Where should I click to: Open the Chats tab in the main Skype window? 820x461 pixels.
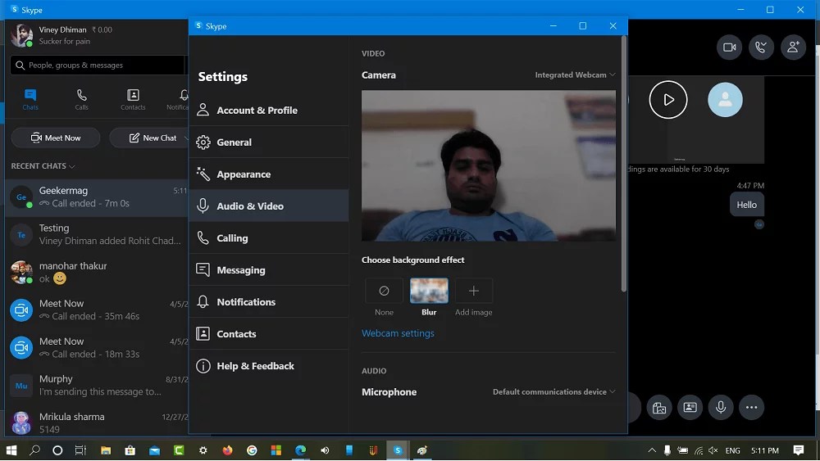click(30, 99)
